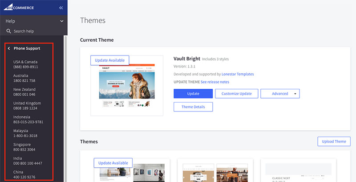Click Update Available badge on current theme
Viewport: 356px width, 182px height.
click(x=109, y=60)
